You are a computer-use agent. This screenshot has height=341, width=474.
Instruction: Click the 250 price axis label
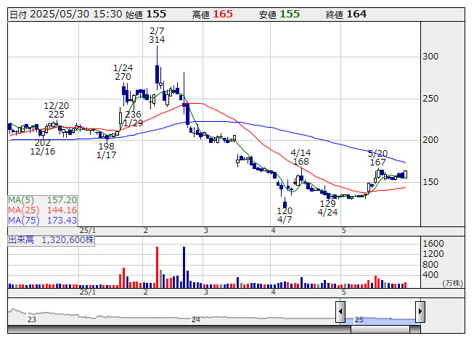(x=430, y=99)
